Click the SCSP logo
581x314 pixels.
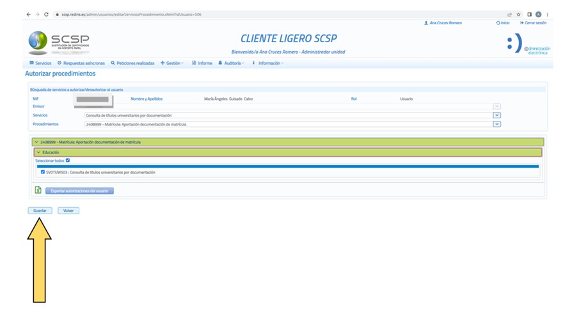click(59, 42)
